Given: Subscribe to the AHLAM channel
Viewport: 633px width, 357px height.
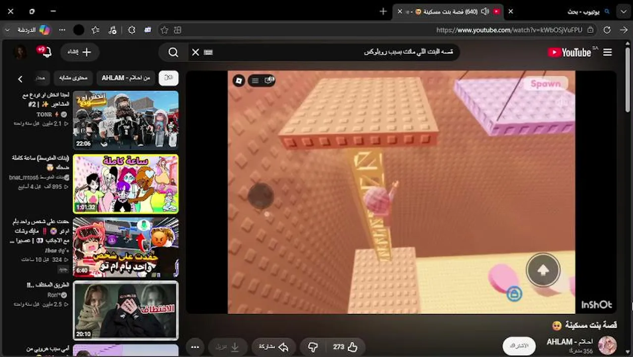Looking at the screenshot, I should [x=519, y=346].
